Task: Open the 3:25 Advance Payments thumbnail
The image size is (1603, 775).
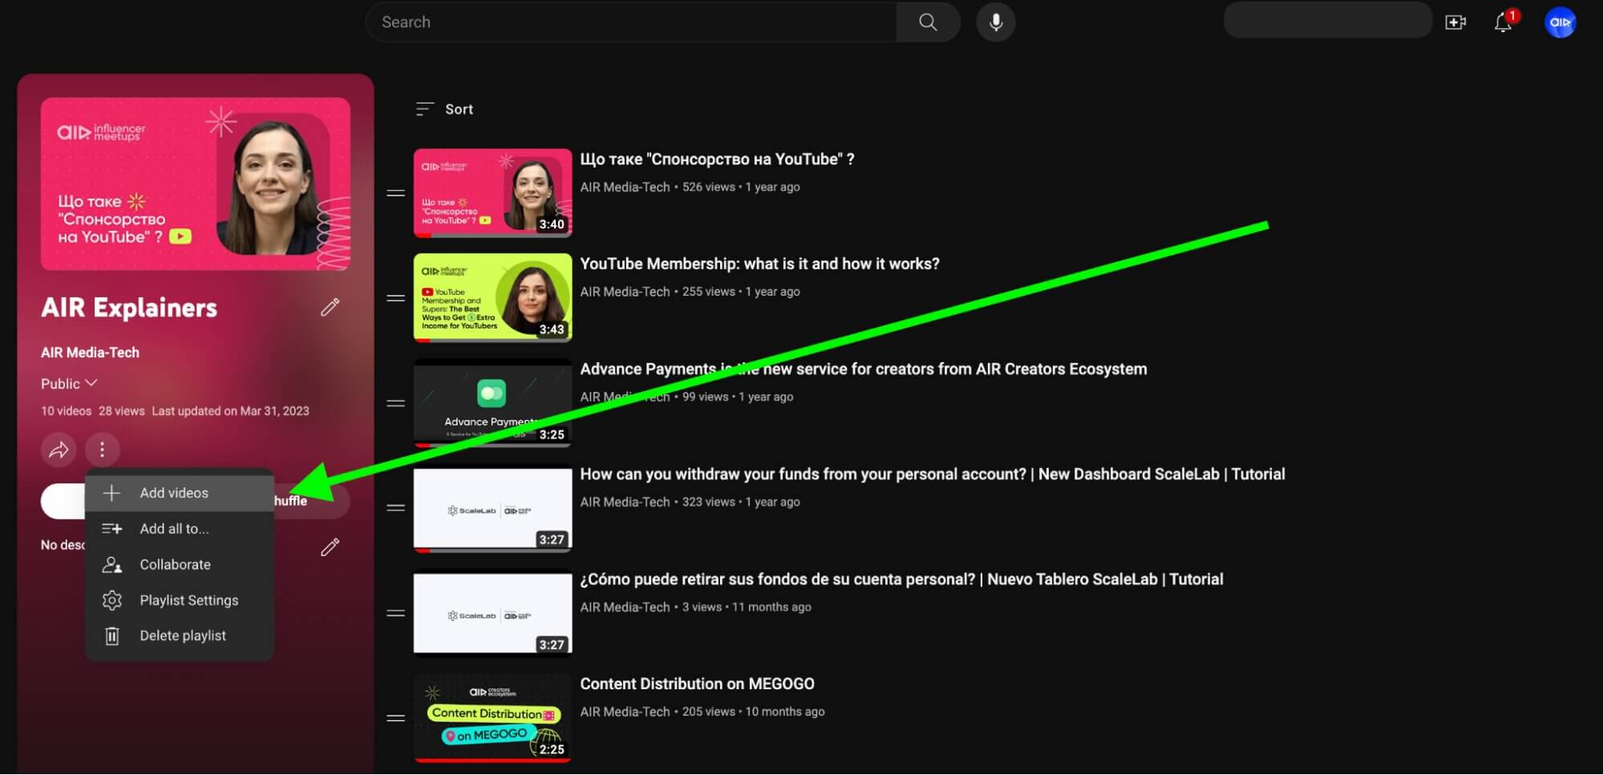Action: pyautogui.click(x=492, y=403)
